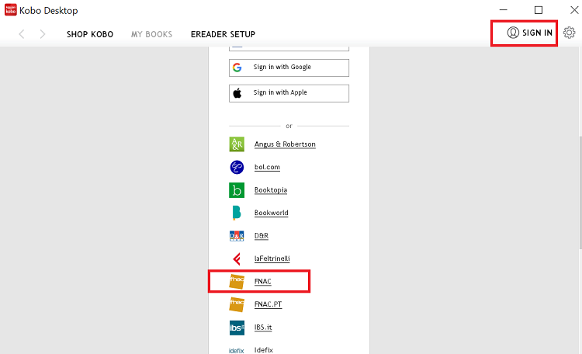This screenshot has height=354, width=582.
Task: Open the FNAC link
Action: point(263,282)
